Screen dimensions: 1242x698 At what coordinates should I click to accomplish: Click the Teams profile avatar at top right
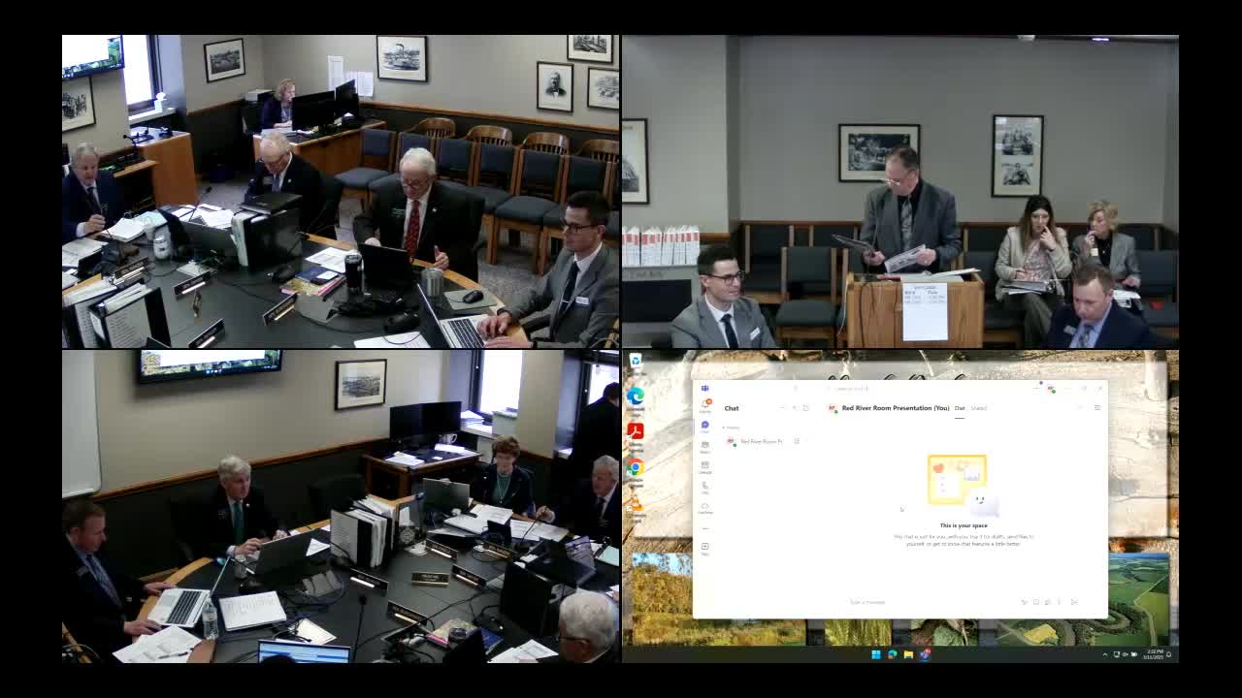click(1052, 389)
